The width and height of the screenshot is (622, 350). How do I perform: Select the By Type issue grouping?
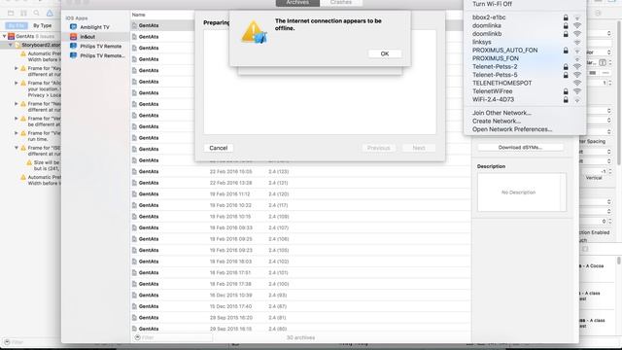pyautogui.click(x=42, y=25)
